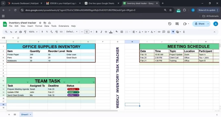The image size is (221, 117).
Task: Click Relaunch to update button
Action: (207, 10)
